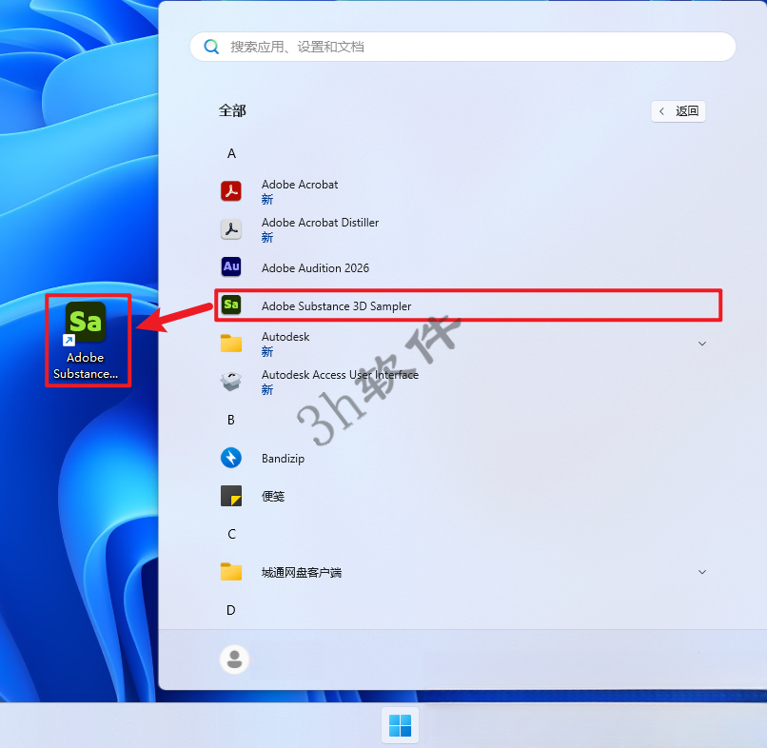Click the 返回 back button
This screenshot has height=748, width=767.
coord(678,111)
